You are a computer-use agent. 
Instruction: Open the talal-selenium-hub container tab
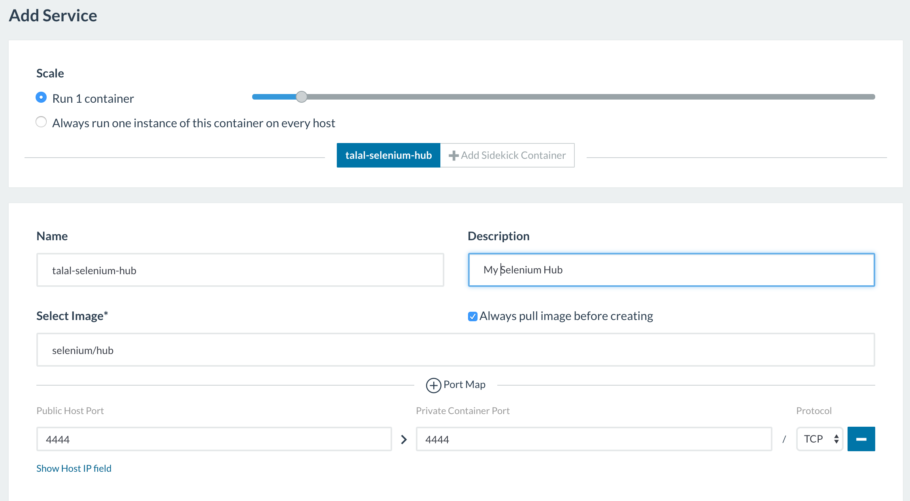click(388, 155)
